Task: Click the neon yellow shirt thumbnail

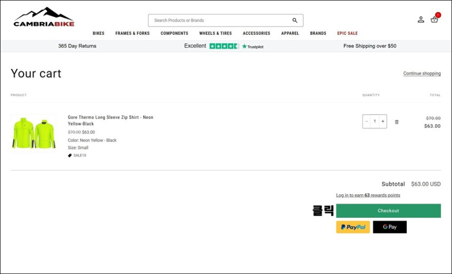Action: pyautogui.click(x=33, y=133)
